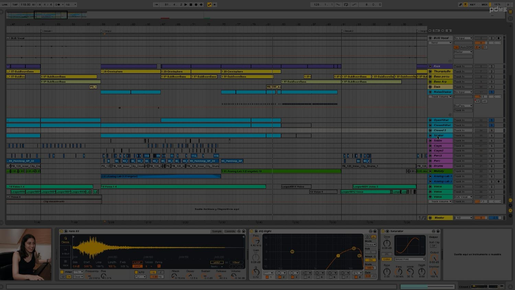Select the 1 28-Omnisphere clip after Drop2
The width and height of the screenshot is (515, 290).
130,71
